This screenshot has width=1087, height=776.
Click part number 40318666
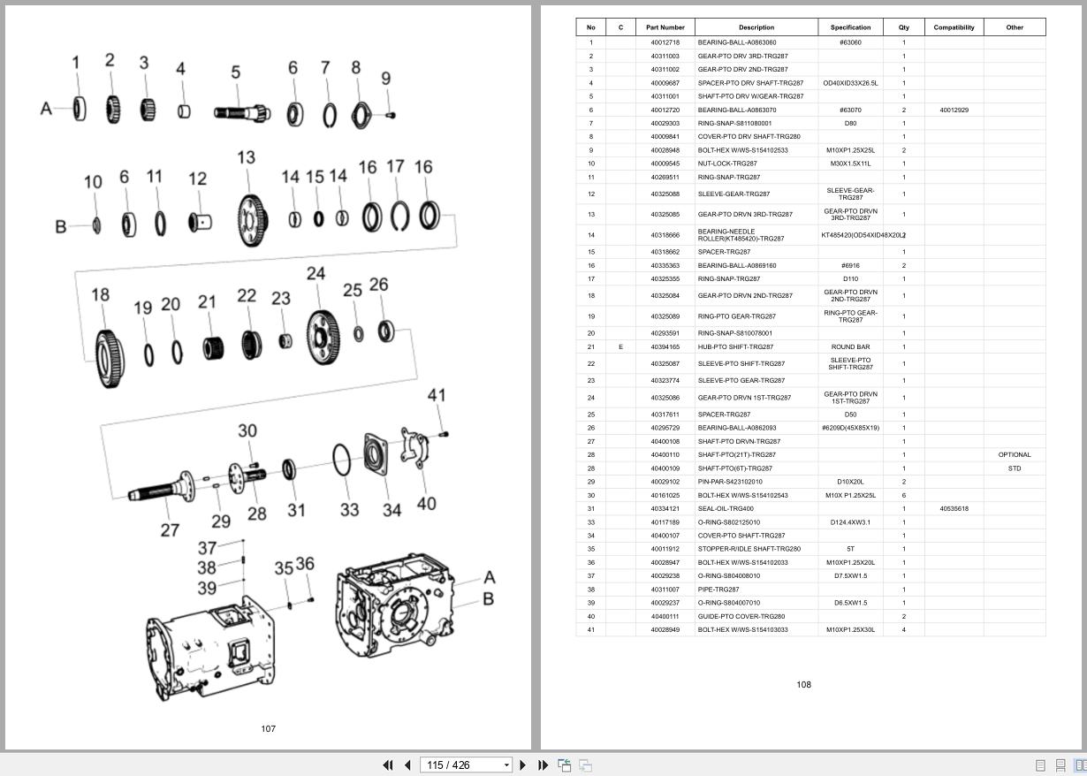click(x=665, y=235)
